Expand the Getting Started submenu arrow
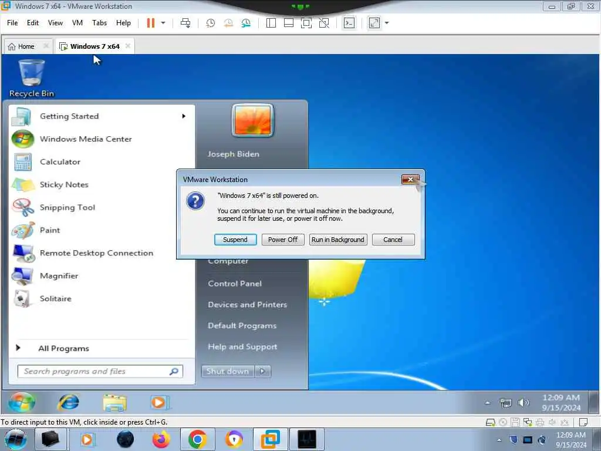The height and width of the screenshot is (451, 601). [184, 116]
